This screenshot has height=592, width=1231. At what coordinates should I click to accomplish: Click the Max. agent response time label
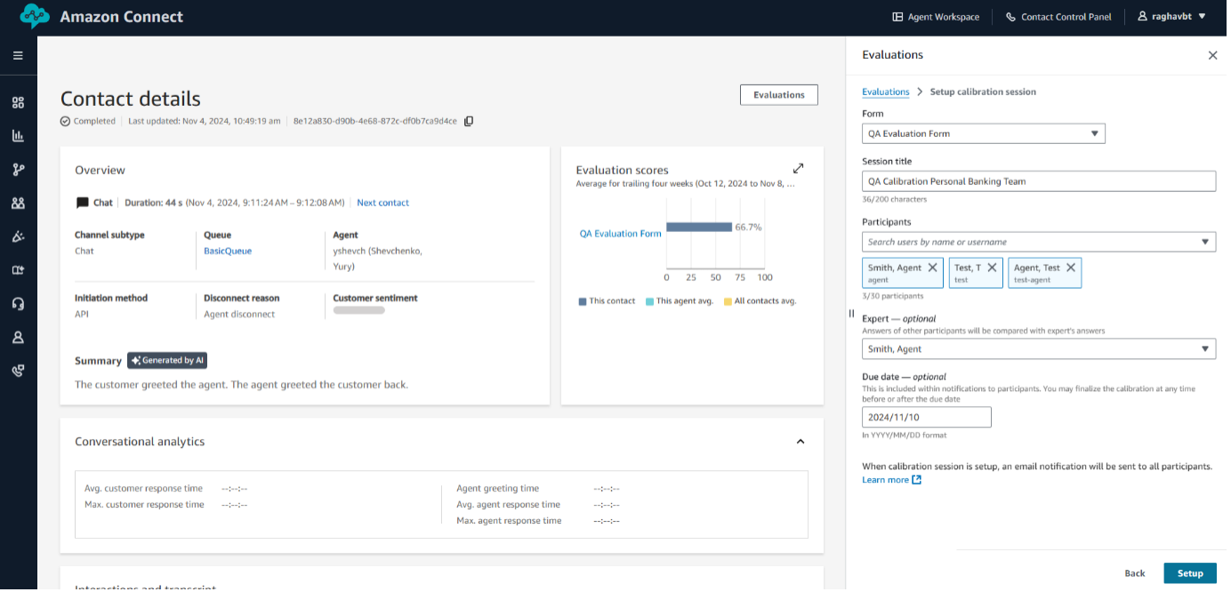point(509,520)
